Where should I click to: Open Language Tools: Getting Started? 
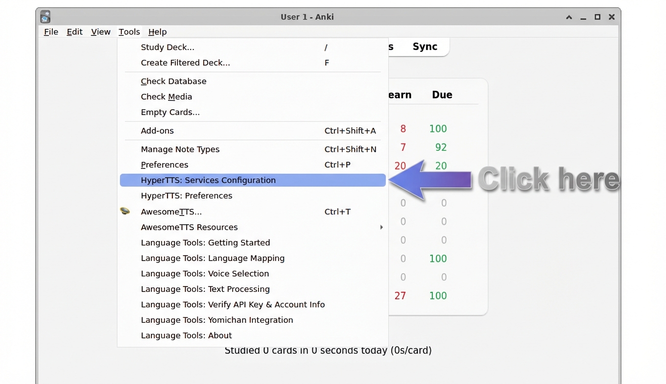pos(205,242)
